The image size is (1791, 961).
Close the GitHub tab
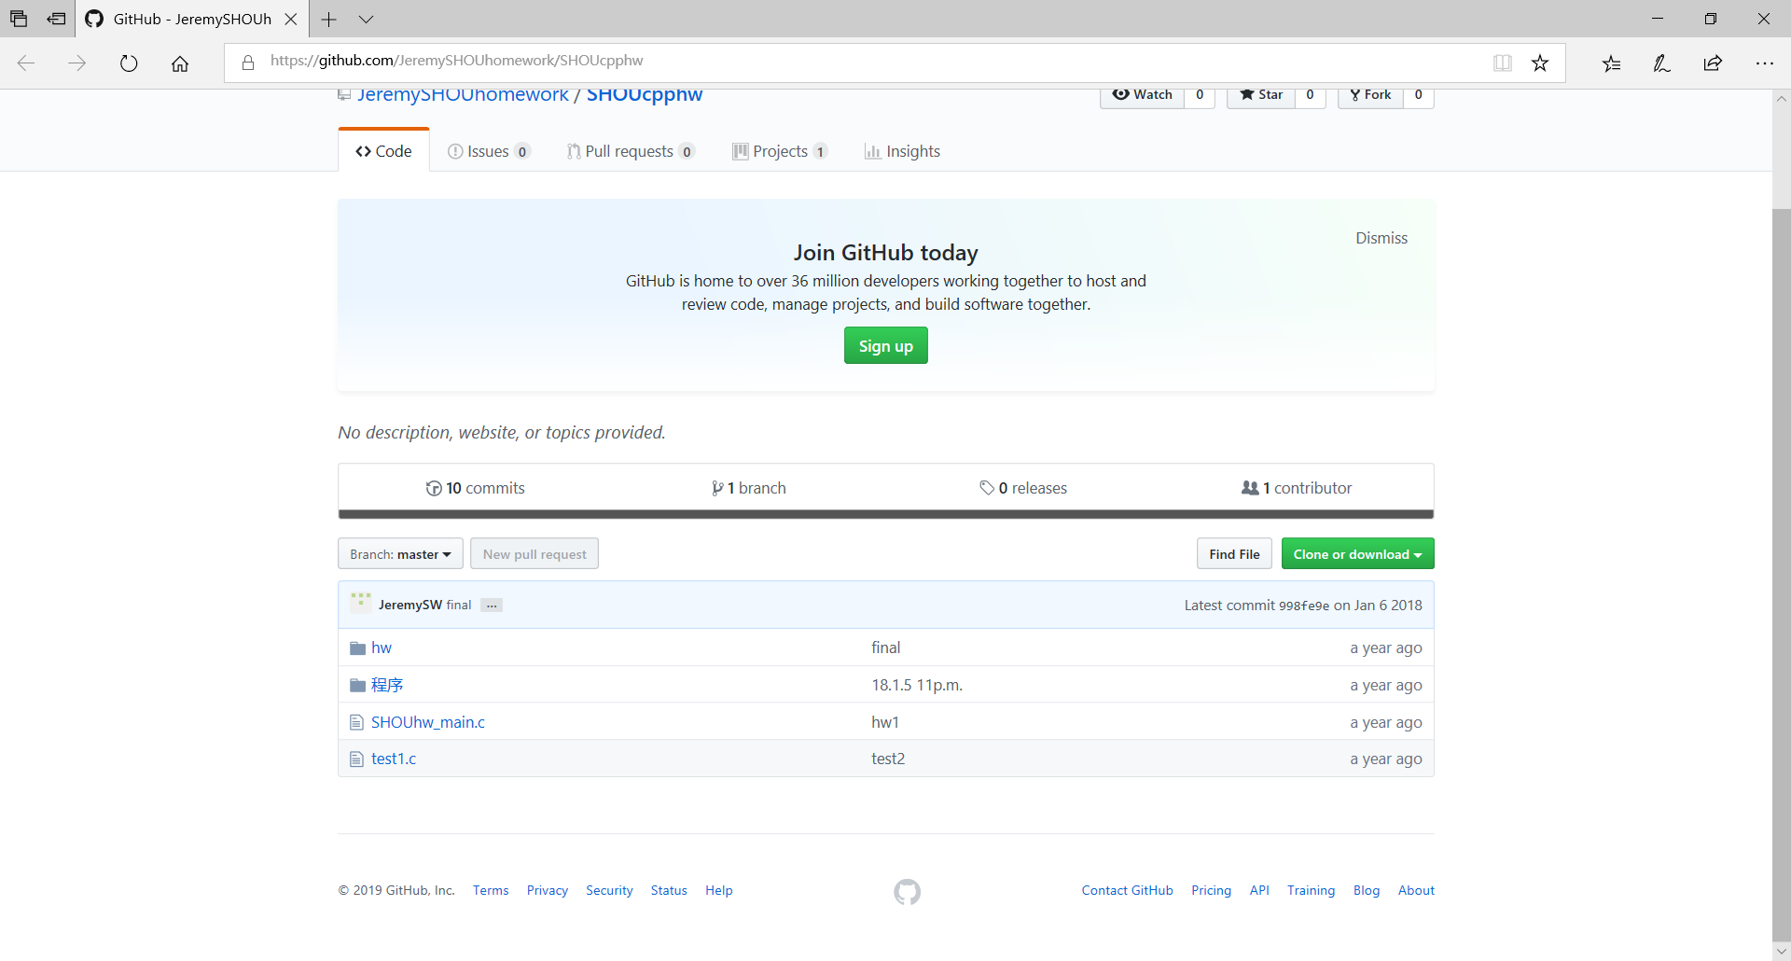[291, 19]
